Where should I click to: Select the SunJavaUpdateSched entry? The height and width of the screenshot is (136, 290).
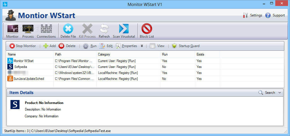(145, 79)
